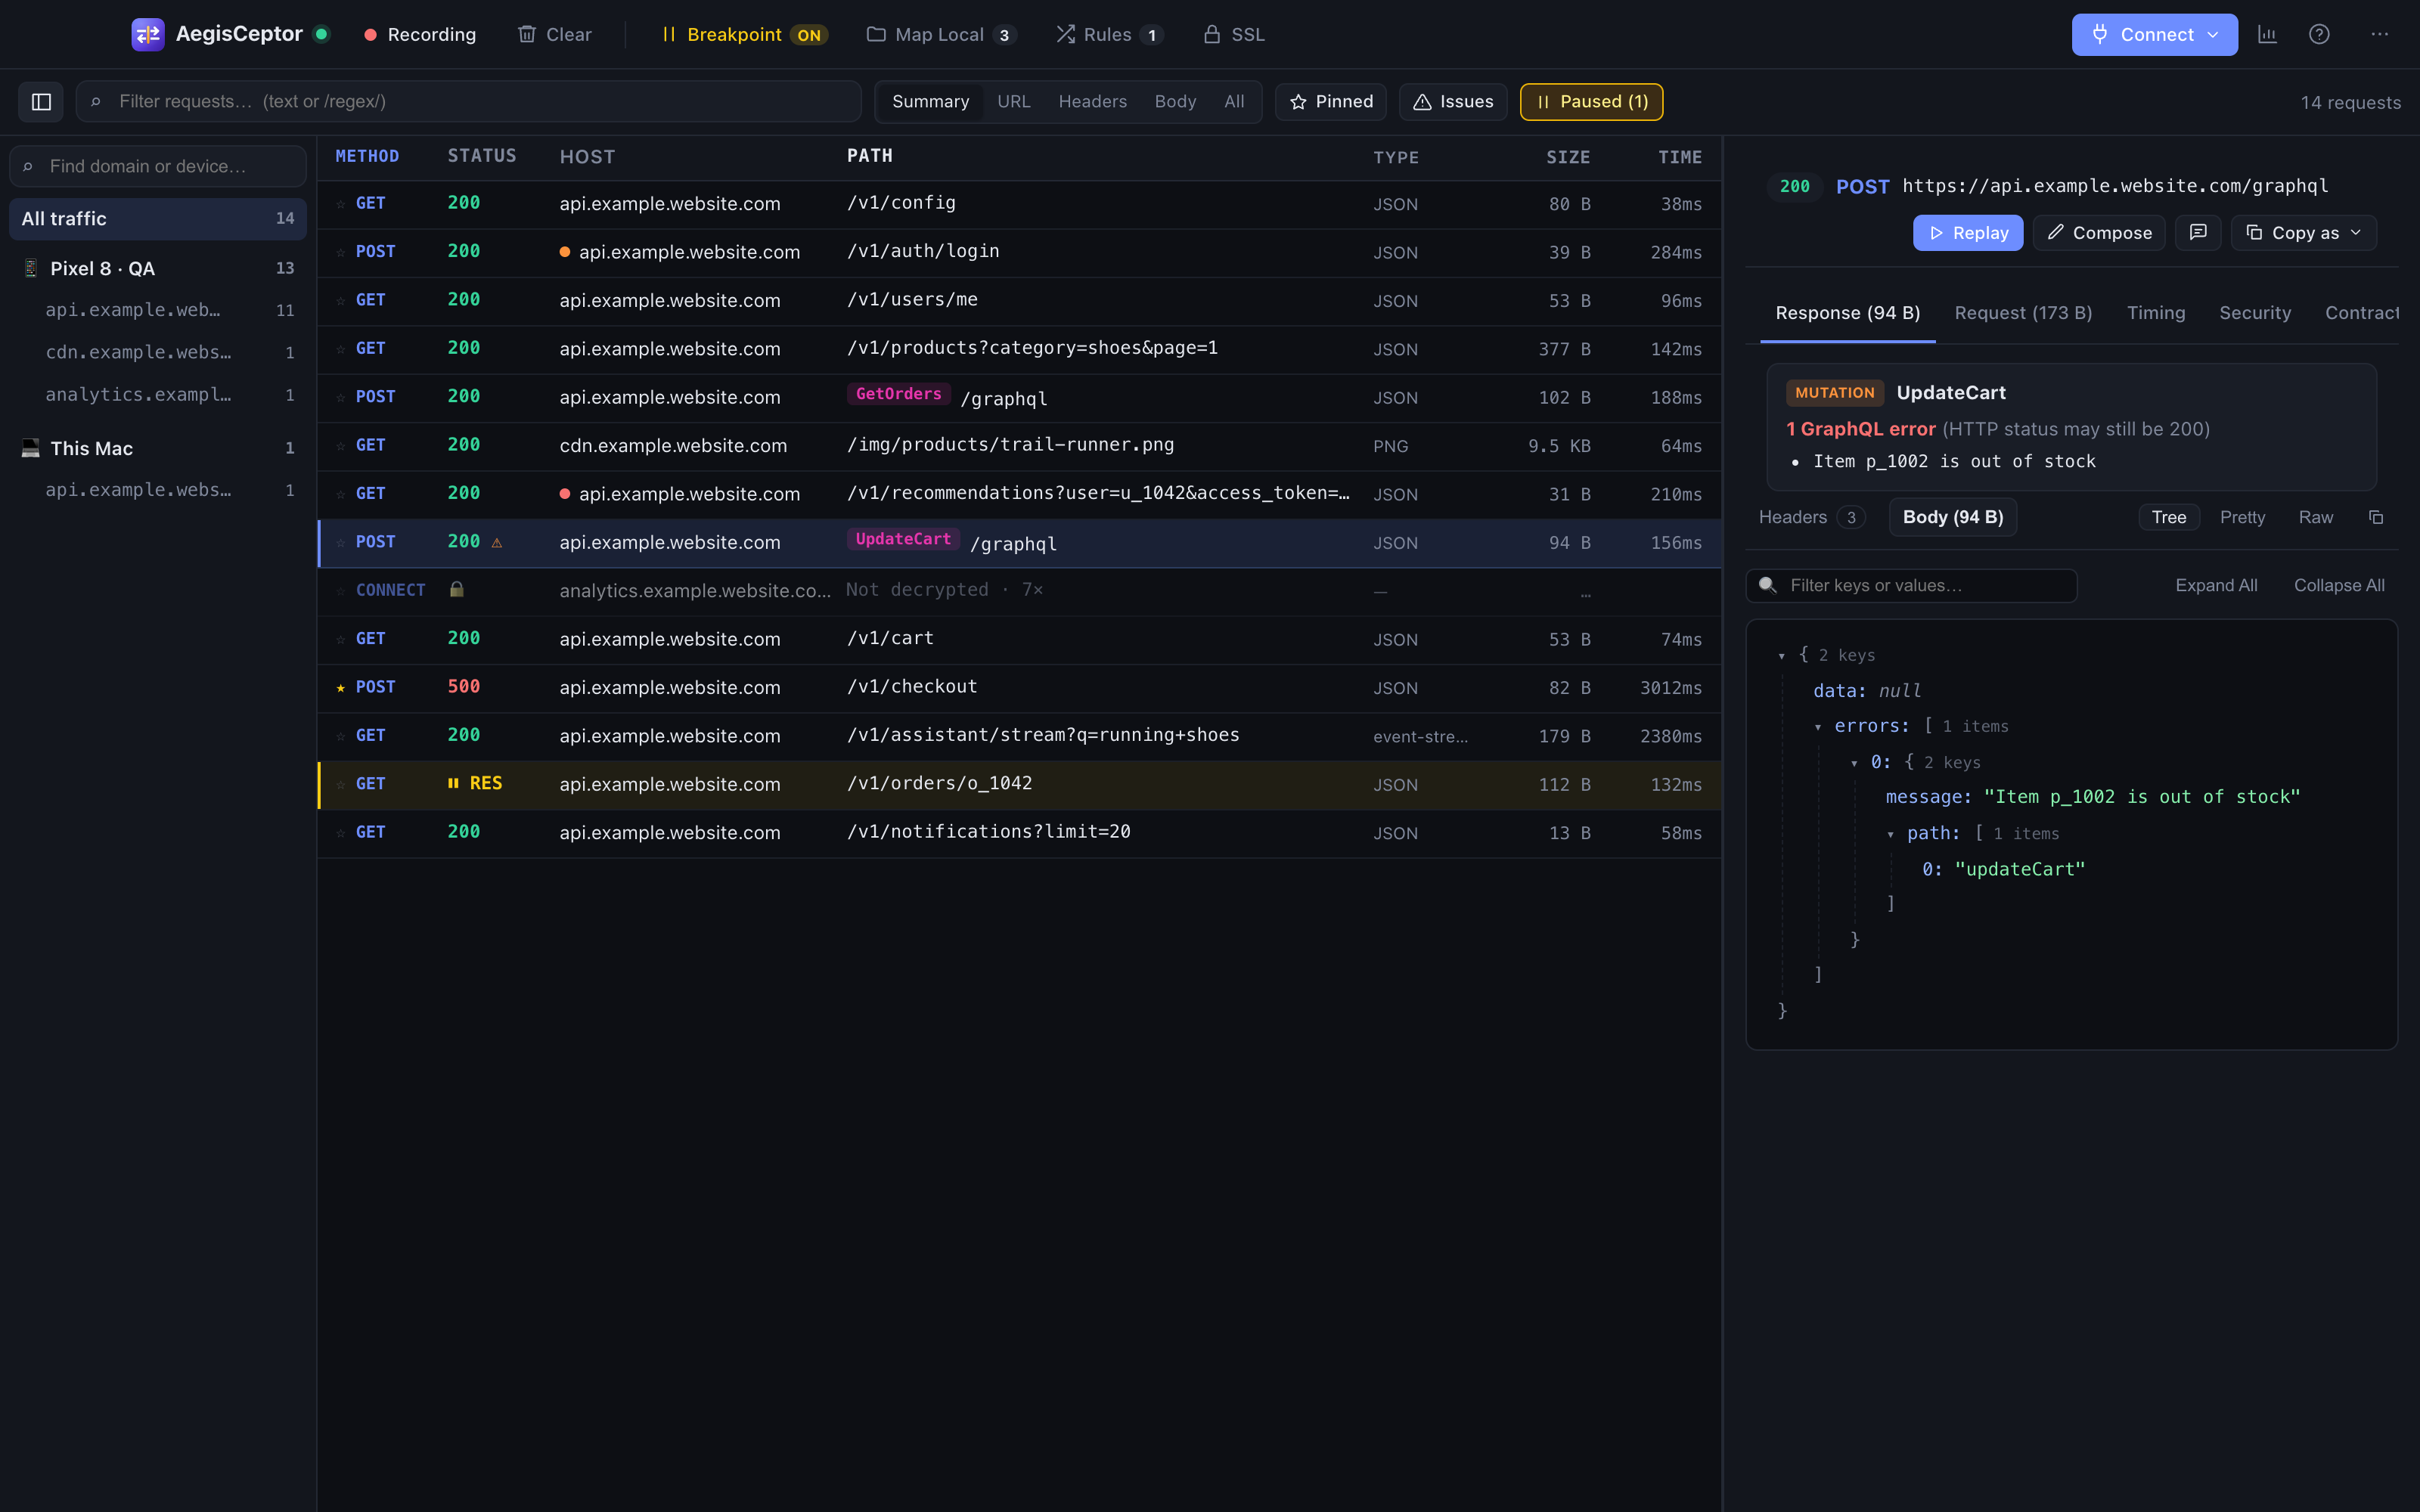This screenshot has width=2420, height=1512.
Task: Select the Headers column view tab
Action: point(1092,102)
